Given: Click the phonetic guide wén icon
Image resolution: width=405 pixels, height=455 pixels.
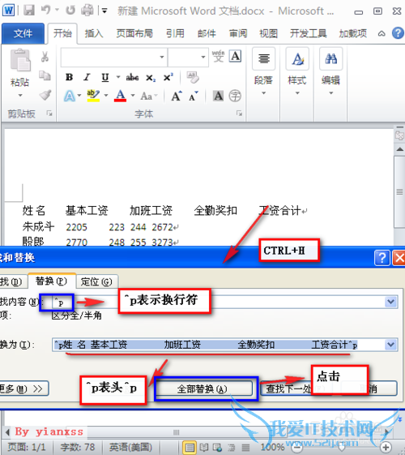Looking at the screenshot, I should tap(218, 56).
